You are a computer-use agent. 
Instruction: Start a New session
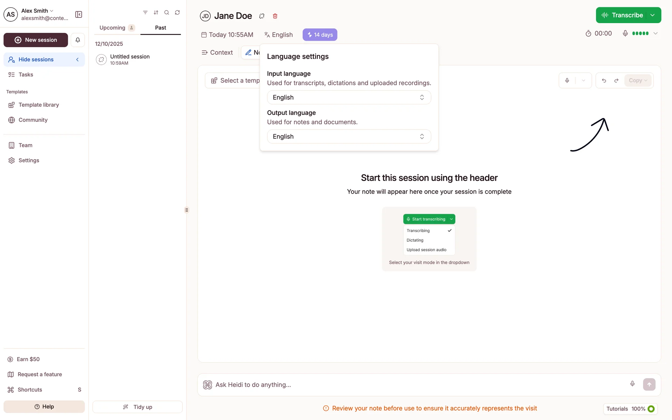(x=36, y=40)
